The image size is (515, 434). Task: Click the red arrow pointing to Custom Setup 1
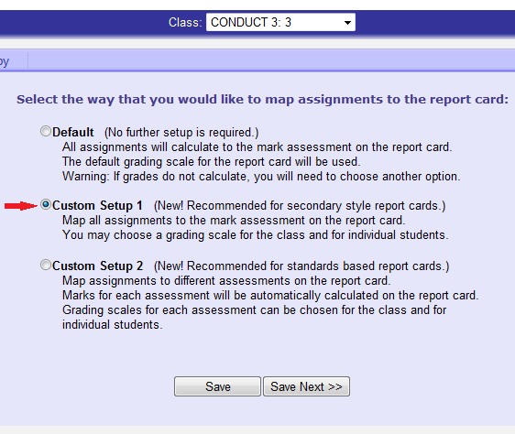21,206
